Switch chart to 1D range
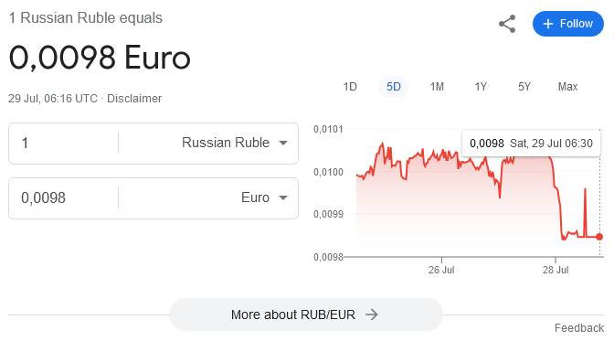The height and width of the screenshot is (352, 614). [350, 87]
